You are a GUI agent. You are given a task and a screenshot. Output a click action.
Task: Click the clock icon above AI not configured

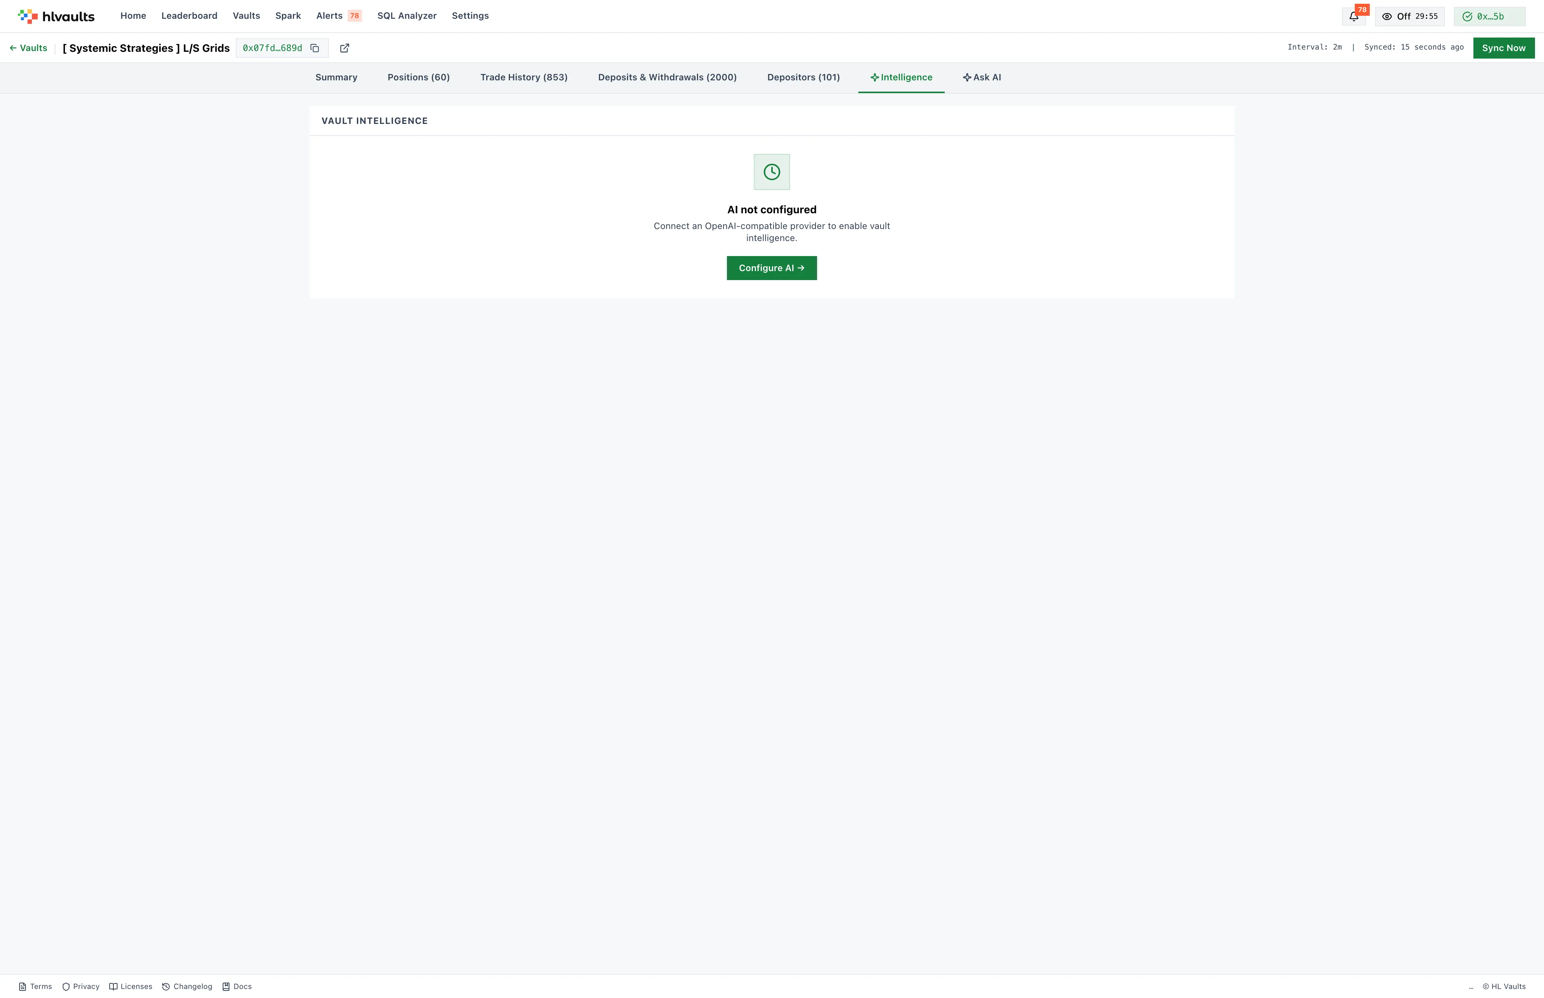772,172
